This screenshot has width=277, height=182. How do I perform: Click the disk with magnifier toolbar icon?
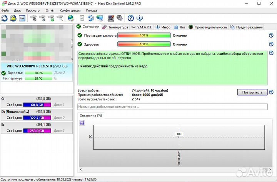(60, 18)
